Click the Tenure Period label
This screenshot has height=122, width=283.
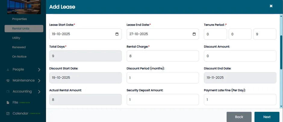215,25
